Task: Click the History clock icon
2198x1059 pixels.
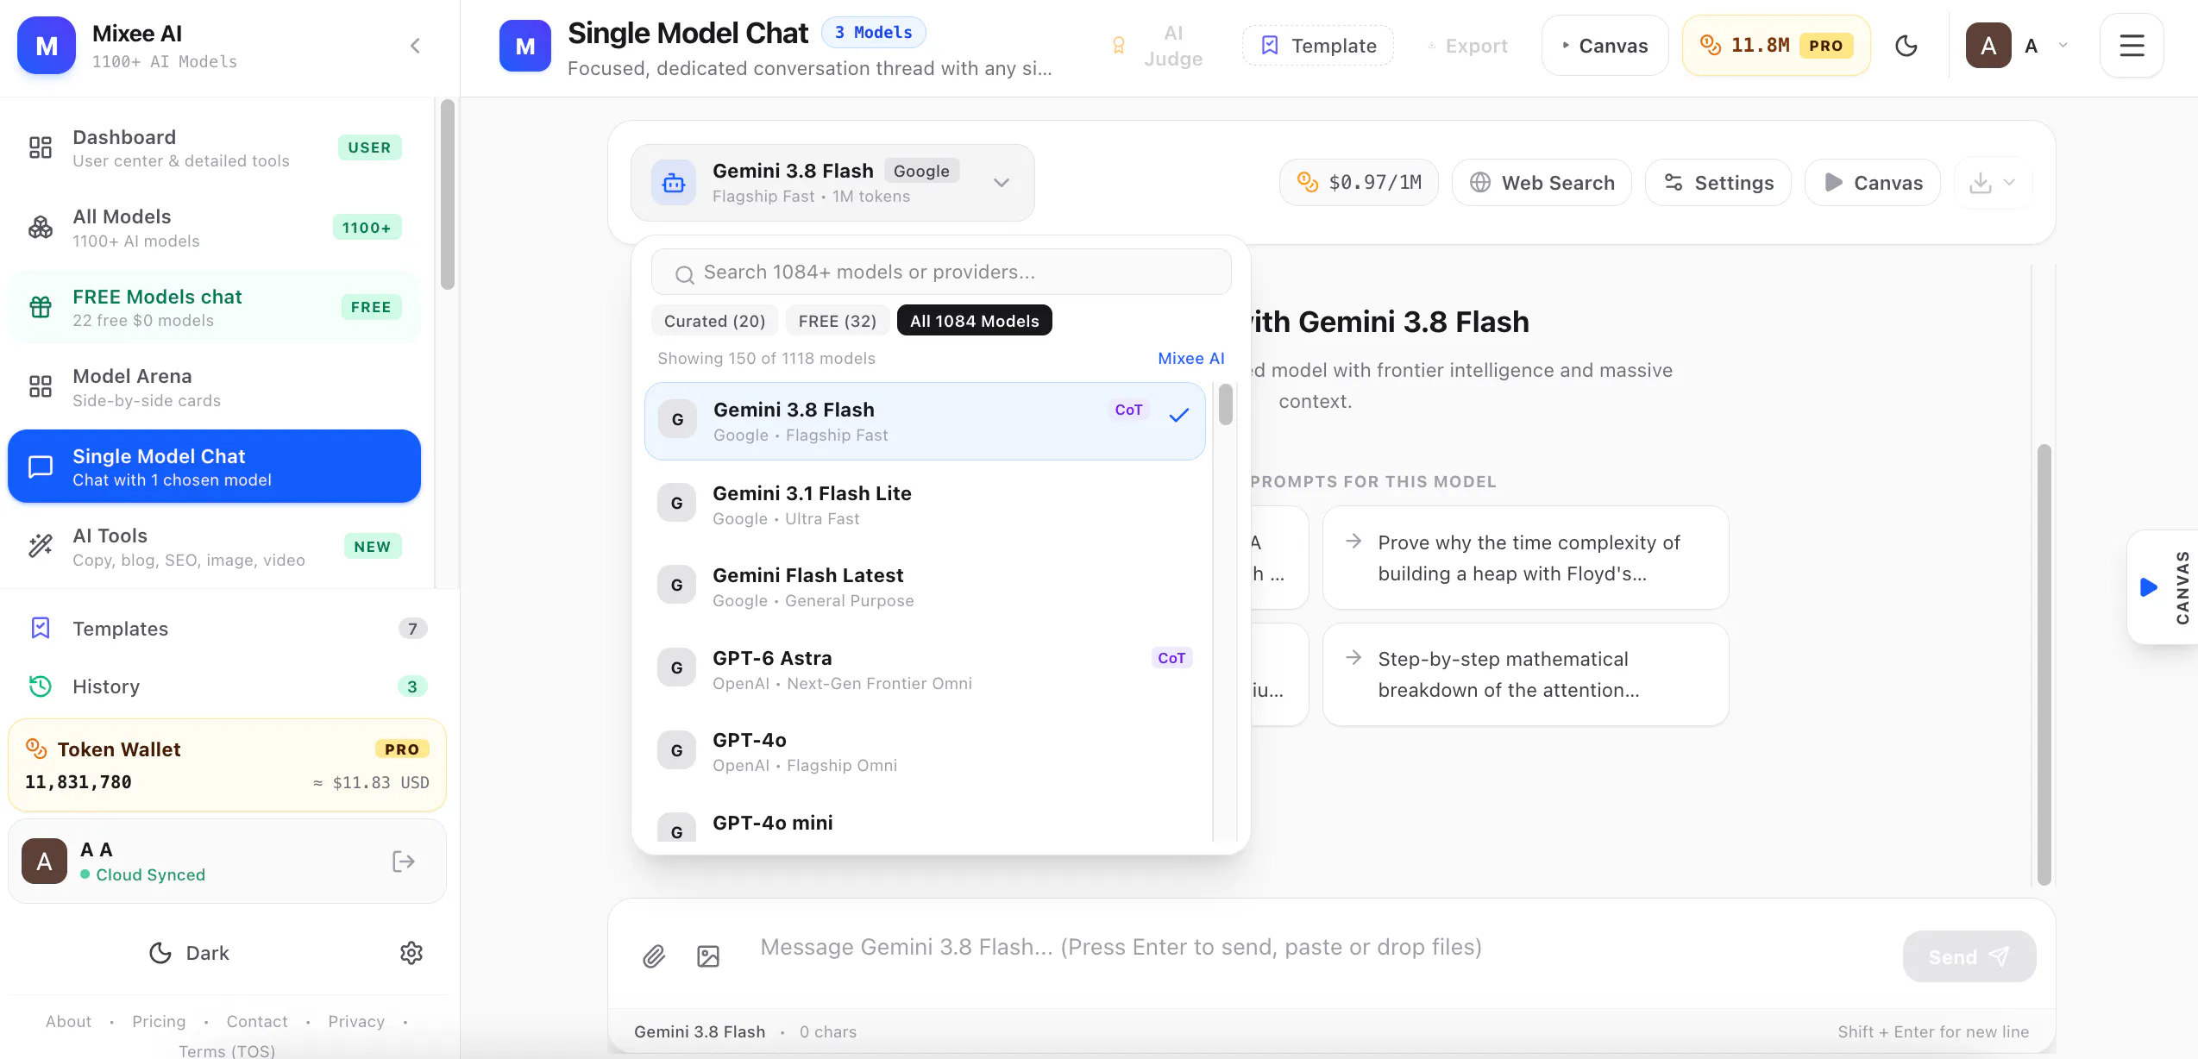Action: pos(41,686)
